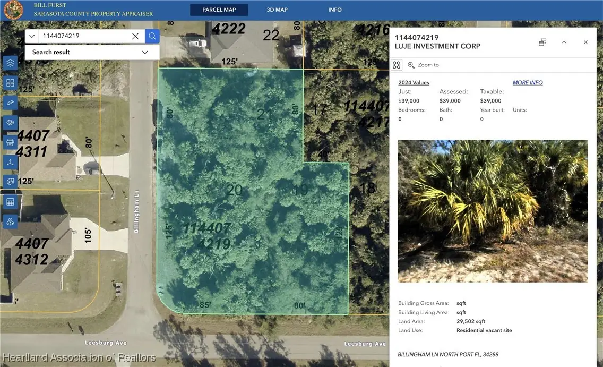Click the MORE INFO link

coord(528,82)
